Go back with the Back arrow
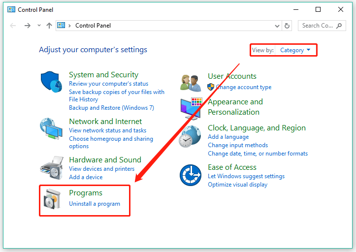The image size is (356, 252). (x=13, y=26)
